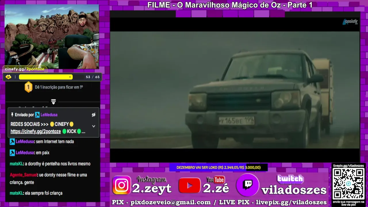The height and width of the screenshot is (207, 368).
Task: Click the gold number 1 subscription badge
Action: tap(28, 87)
